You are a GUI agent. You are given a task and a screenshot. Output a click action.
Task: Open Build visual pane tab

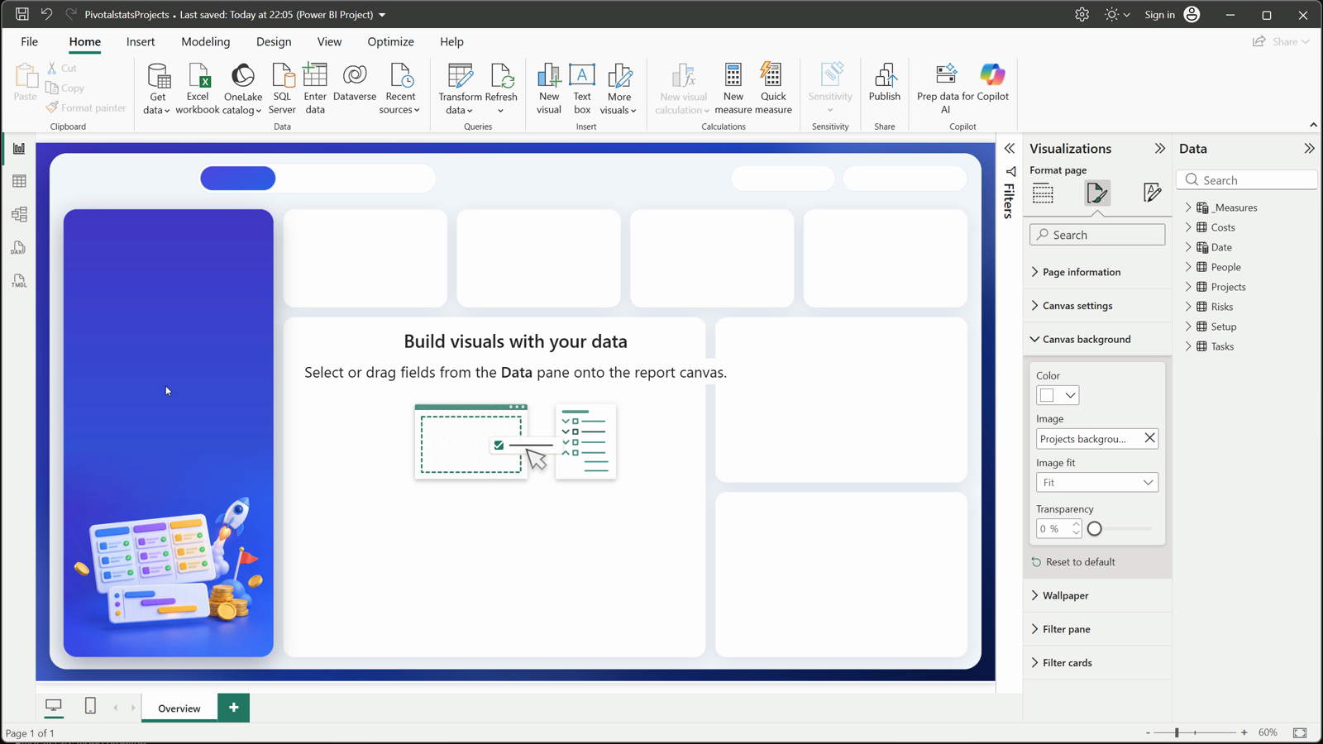pyautogui.click(x=1044, y=193)
